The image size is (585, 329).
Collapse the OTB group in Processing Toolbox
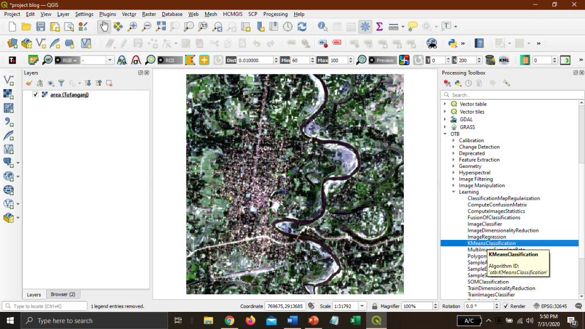click(445, 134)
